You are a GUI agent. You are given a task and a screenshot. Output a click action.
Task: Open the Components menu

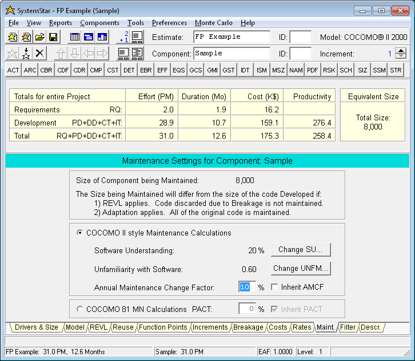click(x=99, y=23)
